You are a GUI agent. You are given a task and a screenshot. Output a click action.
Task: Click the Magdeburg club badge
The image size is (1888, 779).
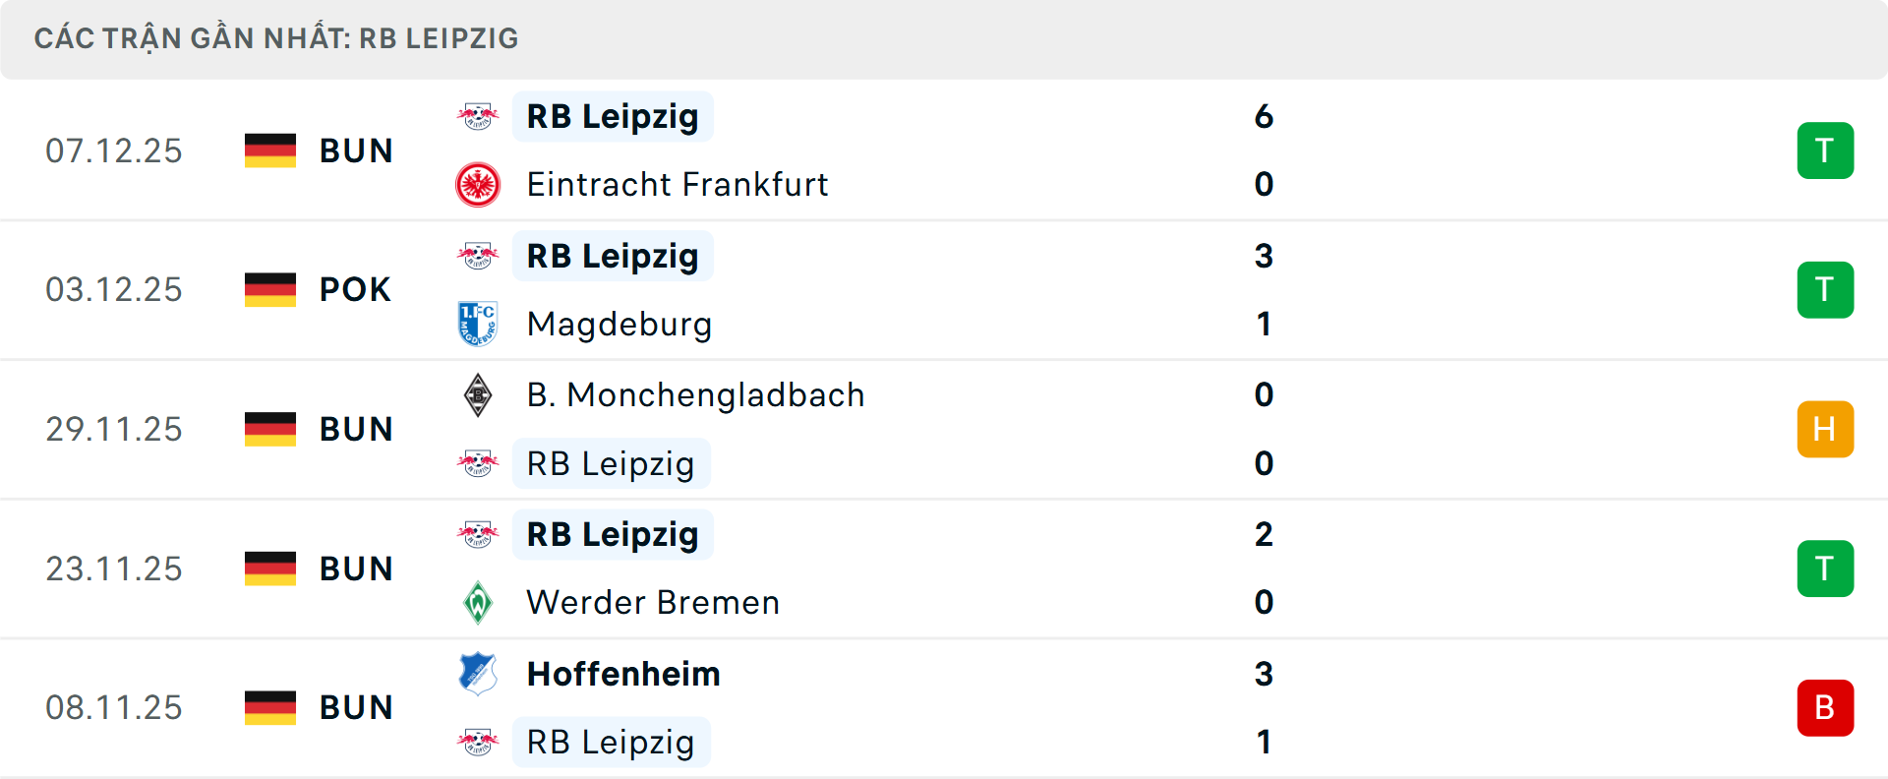point(480,324)
